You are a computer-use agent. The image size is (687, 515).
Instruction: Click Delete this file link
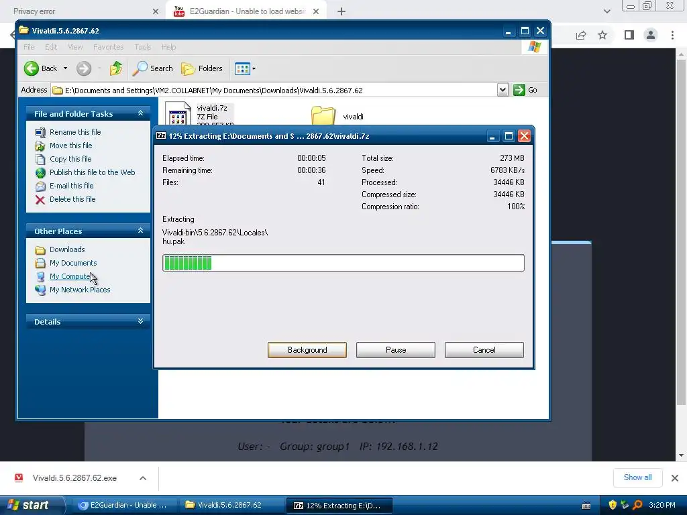(72, 198)
